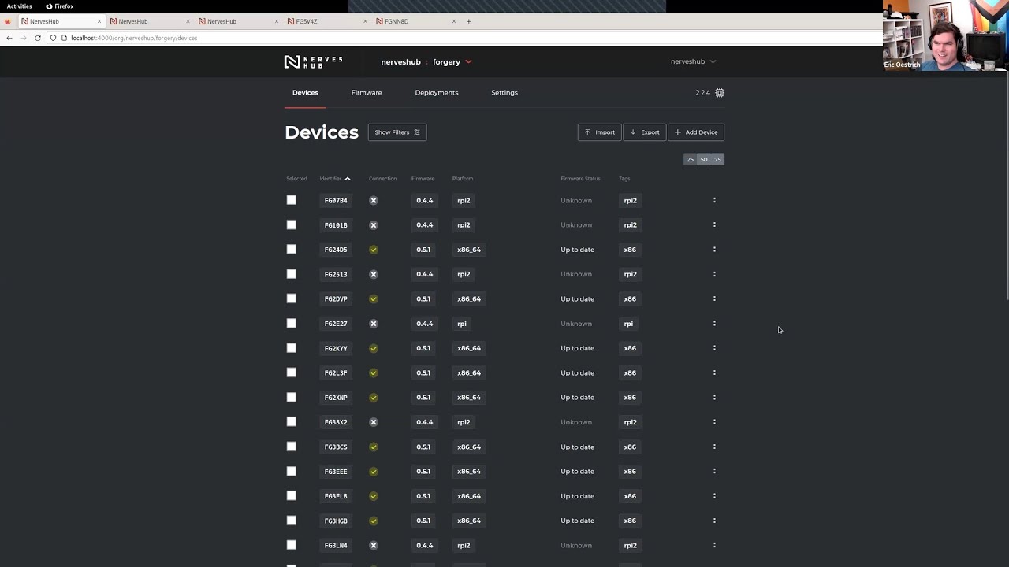Select the checkbox for device FG3LN4
The width and height of the screenshot is (1009, 567).
tap(292, 545)
